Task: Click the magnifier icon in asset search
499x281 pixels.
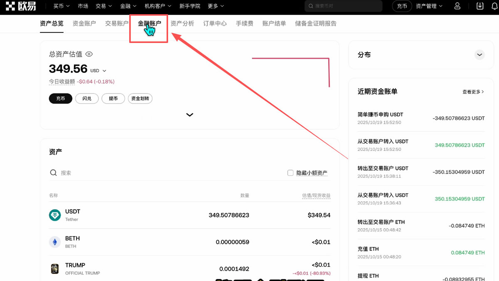Action: pyautogui.click(x=53, y=173)
